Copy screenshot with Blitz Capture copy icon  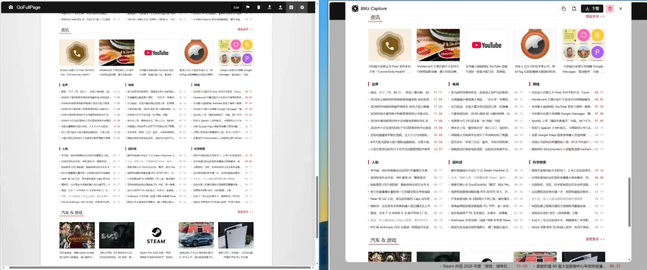(564, 8)
